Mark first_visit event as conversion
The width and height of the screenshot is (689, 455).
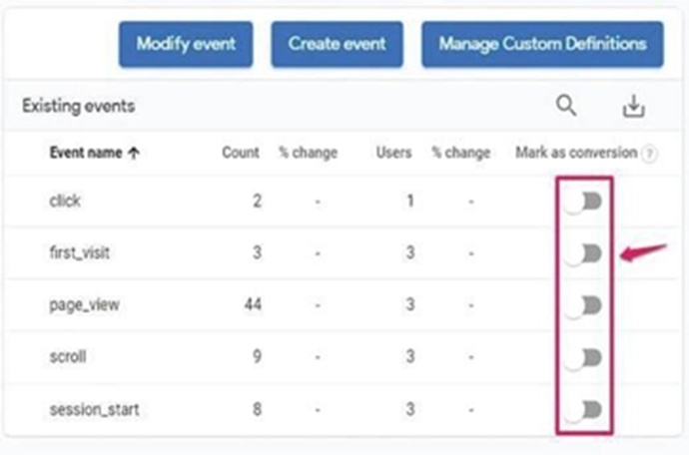(x=583, y=253)
